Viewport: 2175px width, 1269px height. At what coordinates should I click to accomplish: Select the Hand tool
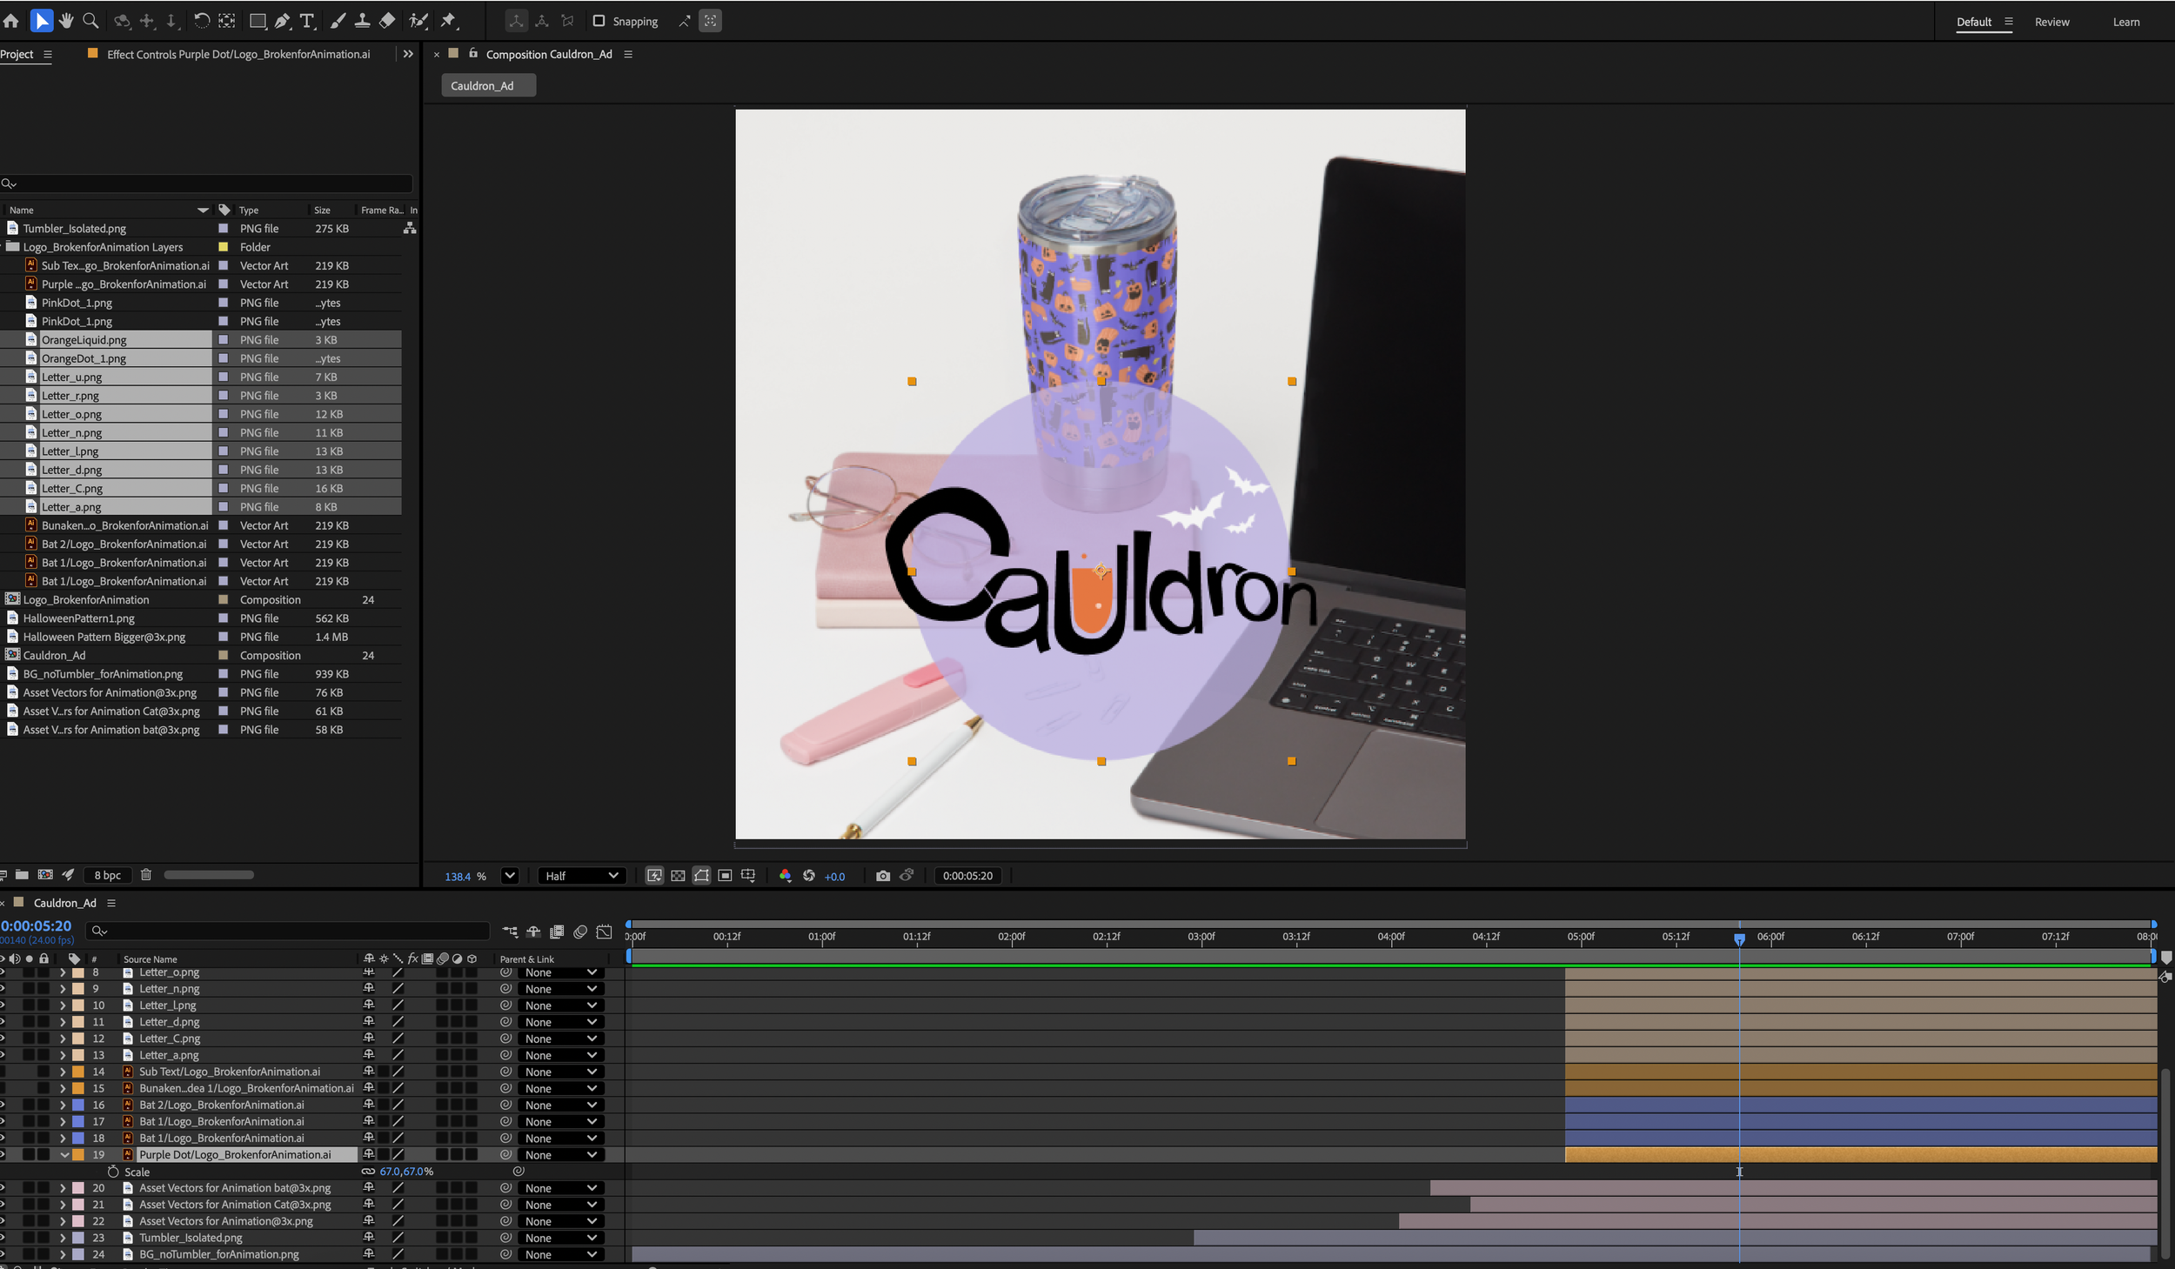[x=66, y=21]
